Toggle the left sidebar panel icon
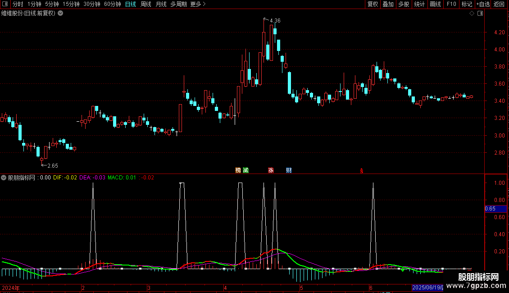Screen dimensions: 509x293 [x=5, y=4]
